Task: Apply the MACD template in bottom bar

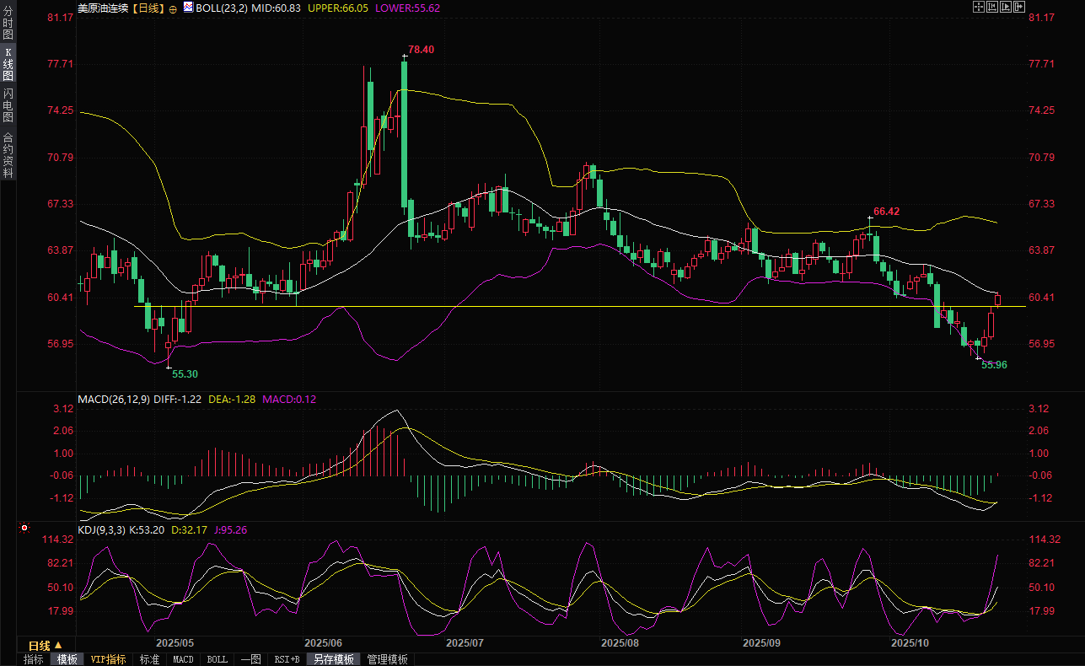Action: coord(183,659)
